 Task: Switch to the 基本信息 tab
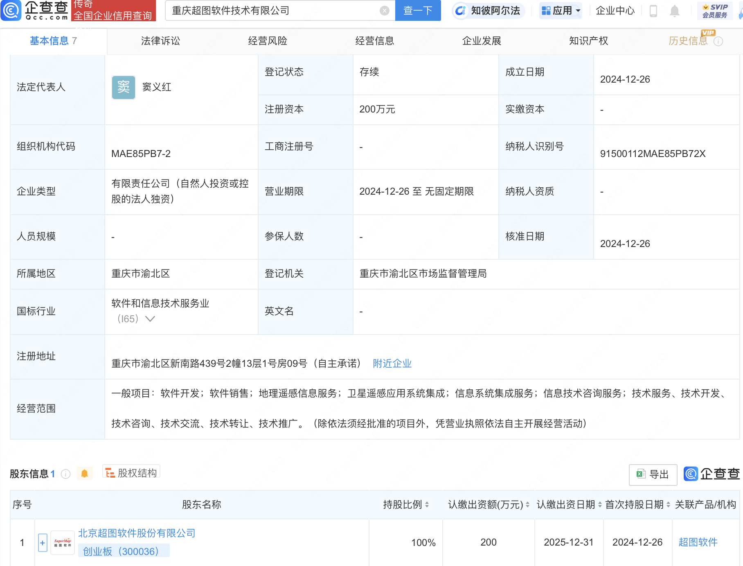(x=53, y=41)
